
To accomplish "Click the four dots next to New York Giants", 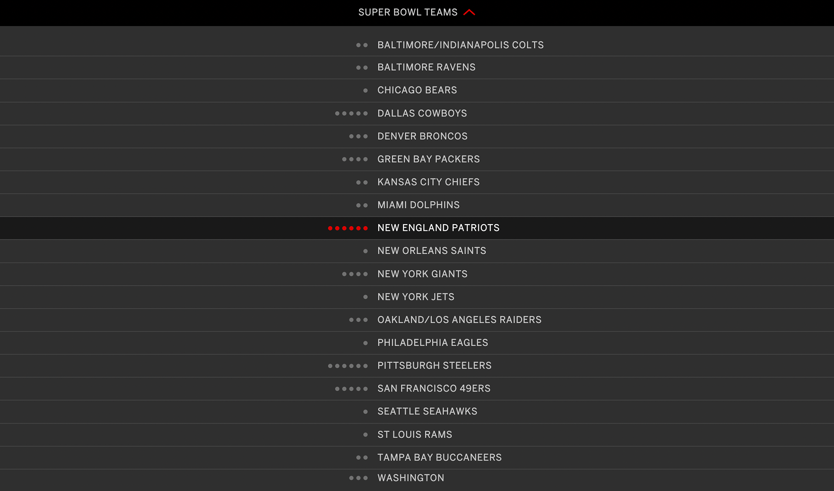I will click(354, 274).
